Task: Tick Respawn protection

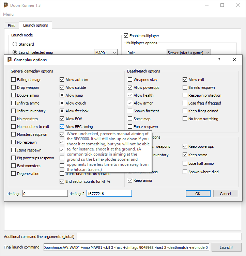Action: (x=185, y=95)
